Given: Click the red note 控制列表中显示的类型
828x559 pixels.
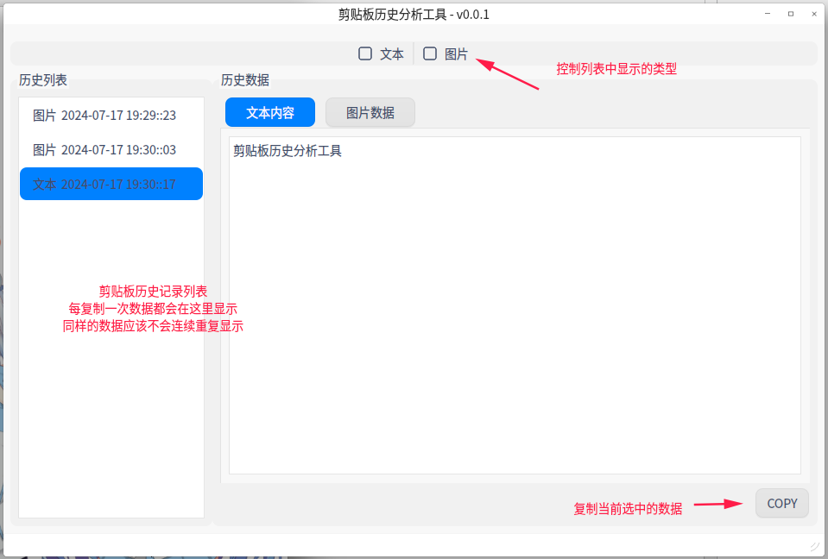Looking at the screenshot, I should (616, 69).
